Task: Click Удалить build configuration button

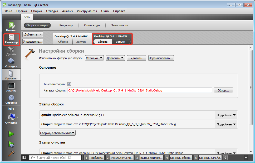Action: click(136, 58)
